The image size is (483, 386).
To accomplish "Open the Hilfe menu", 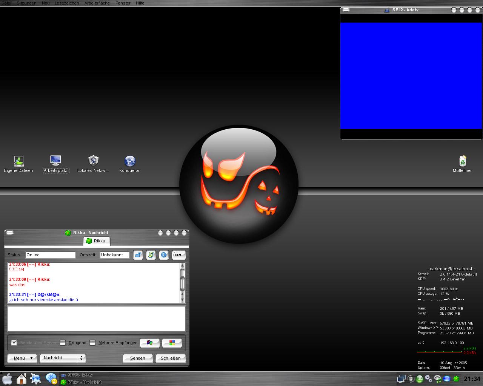I will [x=140, y=3].
